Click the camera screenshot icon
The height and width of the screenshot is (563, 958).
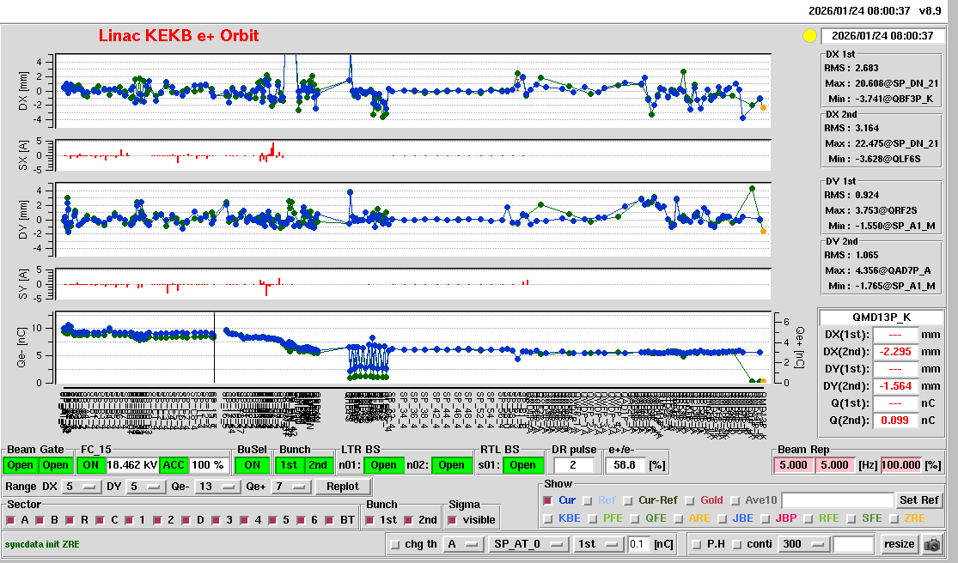tap(931, 544)
